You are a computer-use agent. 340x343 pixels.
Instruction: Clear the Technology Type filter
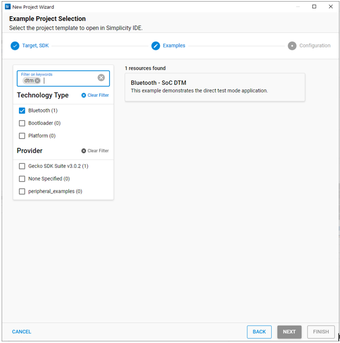click(95, 95)
